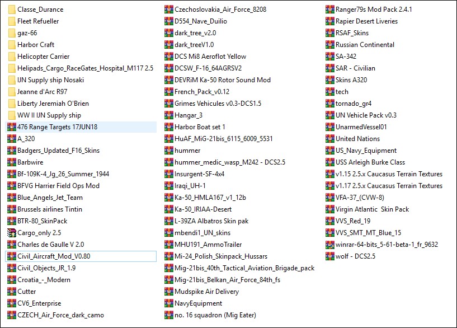
Task: Select DCS Mi8 Aeroflot Yellow file name
Action: [x=210, y=57]
